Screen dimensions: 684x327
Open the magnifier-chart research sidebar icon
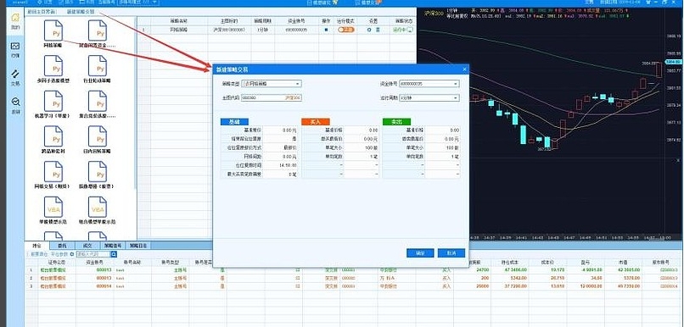click(15, 105)
